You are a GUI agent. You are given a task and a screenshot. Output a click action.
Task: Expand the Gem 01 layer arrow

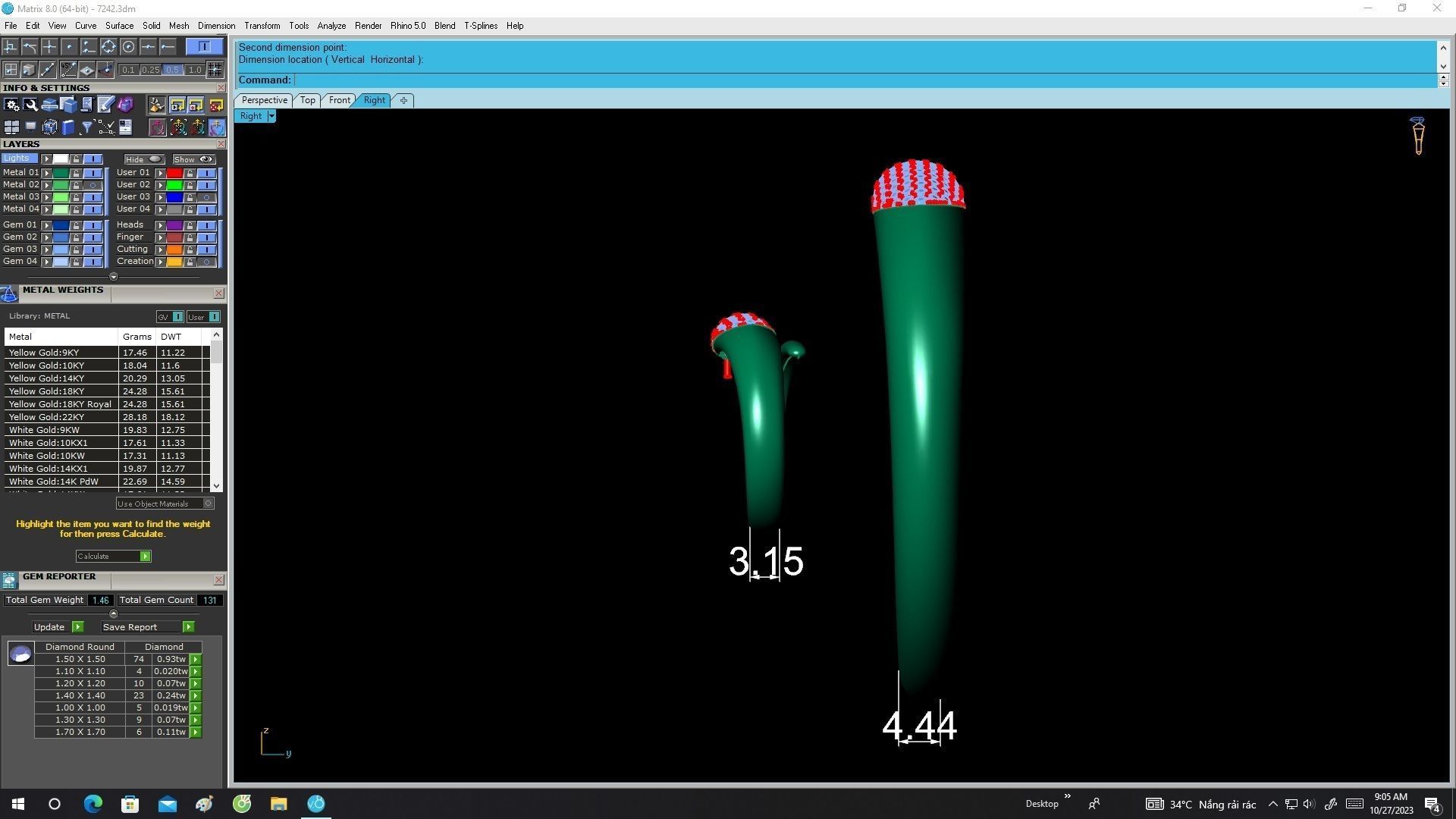[46, 225]
